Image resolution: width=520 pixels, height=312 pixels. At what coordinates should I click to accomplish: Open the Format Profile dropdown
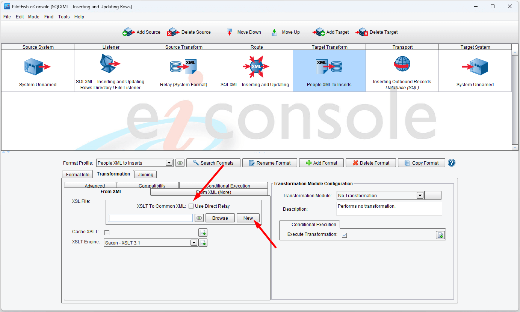tap(169, 163)
